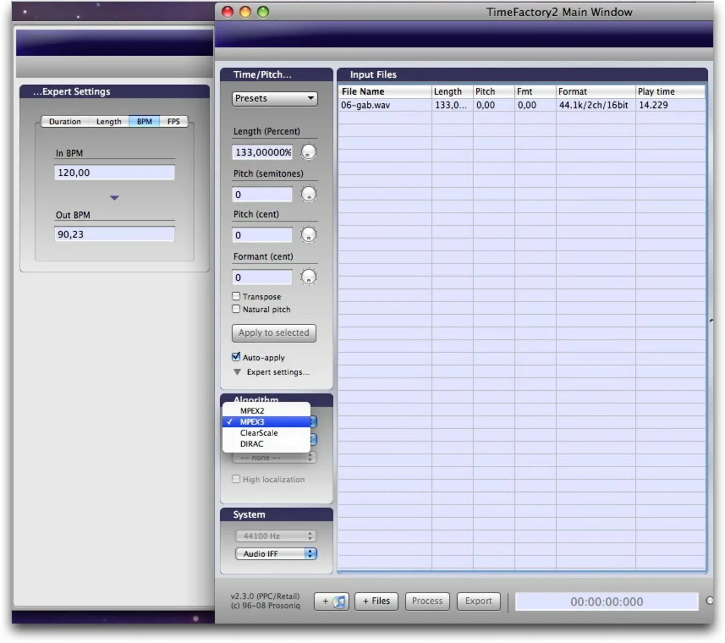Toggle the High localization checkbox

(x=236, y=479)
